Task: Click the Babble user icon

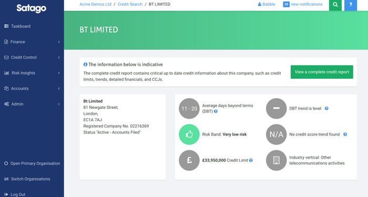Action: tap(260, 4)
